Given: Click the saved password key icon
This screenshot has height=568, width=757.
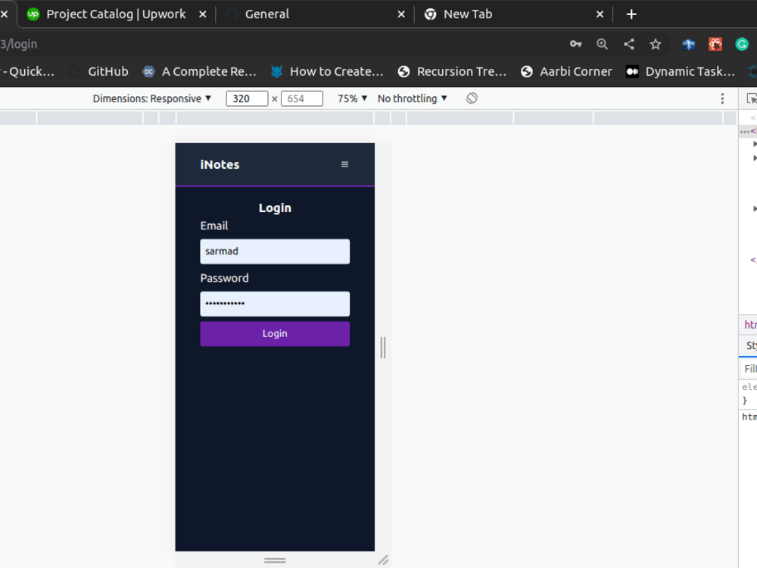Looking at the screenshot, I should [x=576, y=45].
